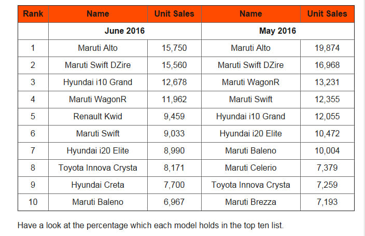
Task: Click rank number 10 cell
Action: coord(33,202)
